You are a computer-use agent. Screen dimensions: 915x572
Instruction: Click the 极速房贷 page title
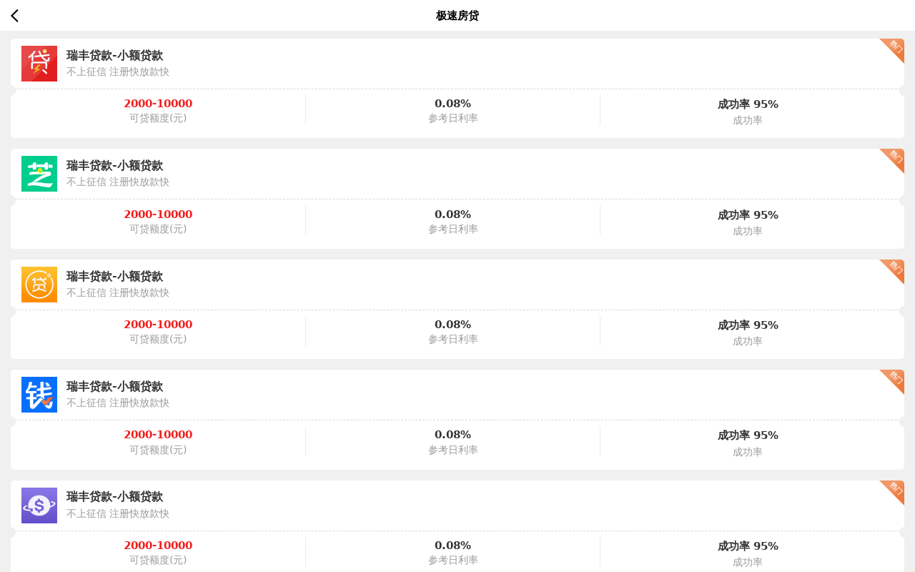457,15
